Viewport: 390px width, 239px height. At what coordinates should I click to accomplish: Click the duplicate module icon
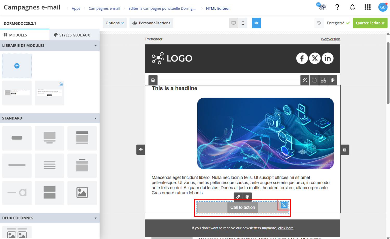[314, 80]
